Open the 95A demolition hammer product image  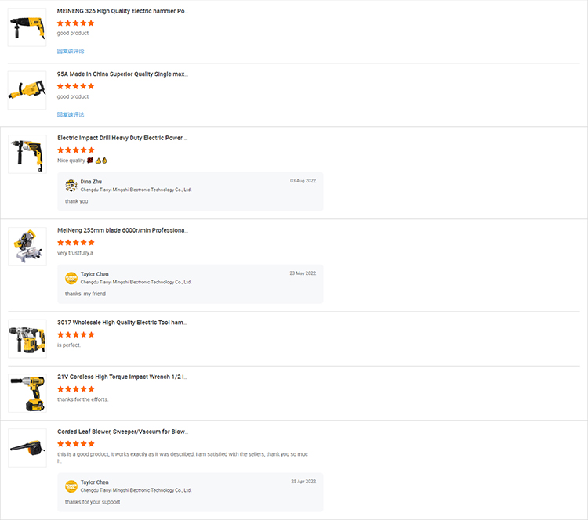(x=27, y=91)
